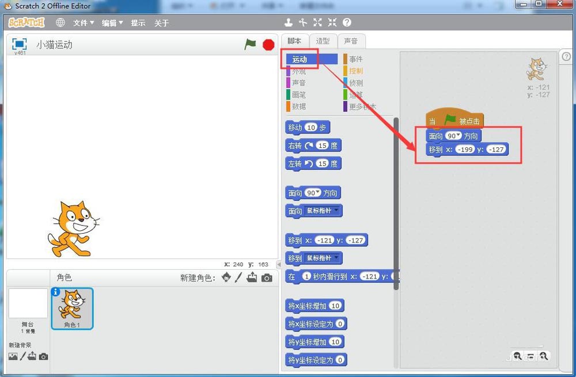Select the 事件 block category
This screenshot has width=576, height=377.
pyautogui.click(x=355, y=58)
